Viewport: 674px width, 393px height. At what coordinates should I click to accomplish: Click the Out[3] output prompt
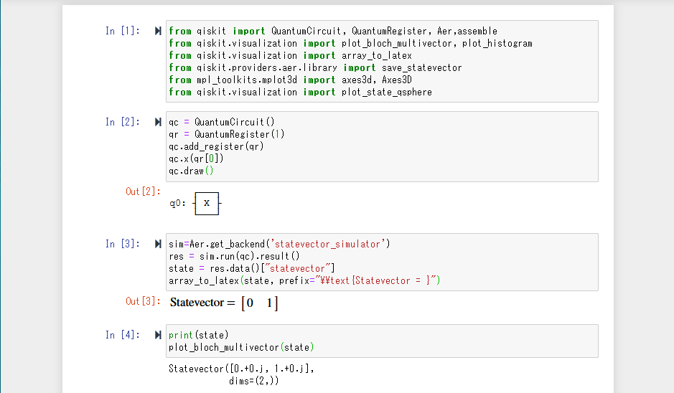pos(143,301)
